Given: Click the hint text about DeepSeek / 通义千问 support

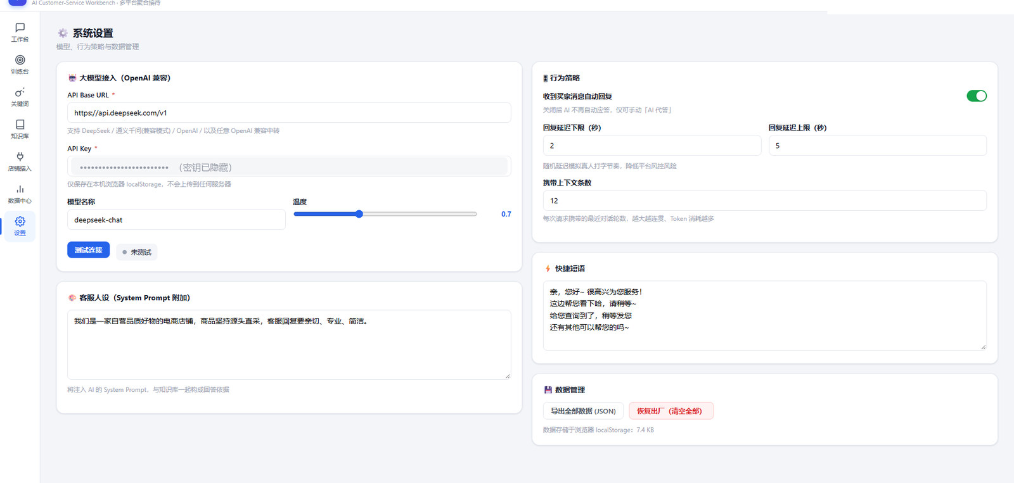Looking at the screenshot, I should tap(174, 131).
